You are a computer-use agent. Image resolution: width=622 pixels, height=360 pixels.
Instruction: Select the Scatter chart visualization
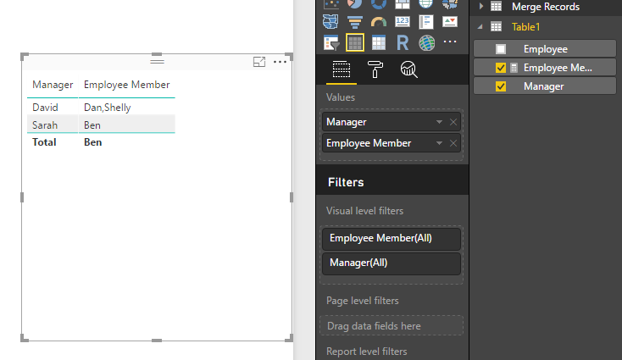tap(331, 3)
